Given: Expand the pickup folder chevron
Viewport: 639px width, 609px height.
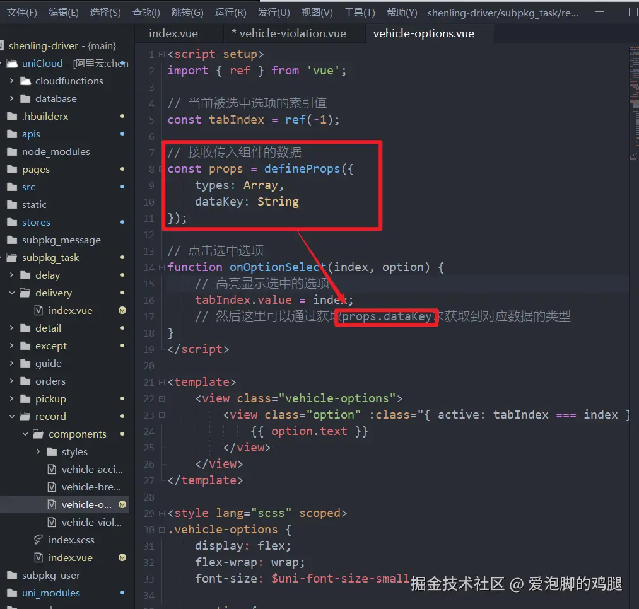Looking at the screenshot, I should pyautogui.click(x=11, y=399).
